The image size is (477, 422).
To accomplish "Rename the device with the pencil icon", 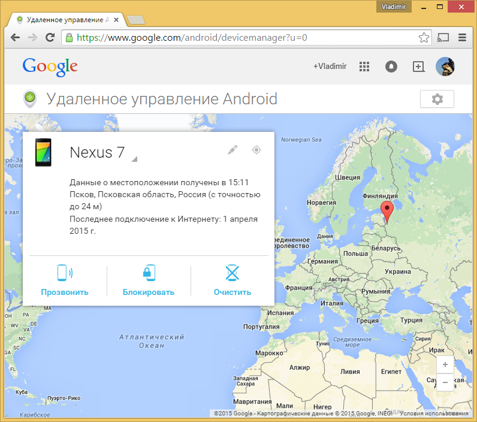I will [x=233, y=150].
